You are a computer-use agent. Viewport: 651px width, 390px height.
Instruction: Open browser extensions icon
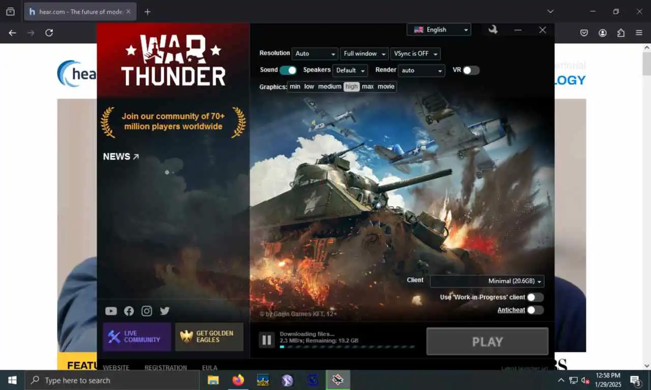click(620, 32)
